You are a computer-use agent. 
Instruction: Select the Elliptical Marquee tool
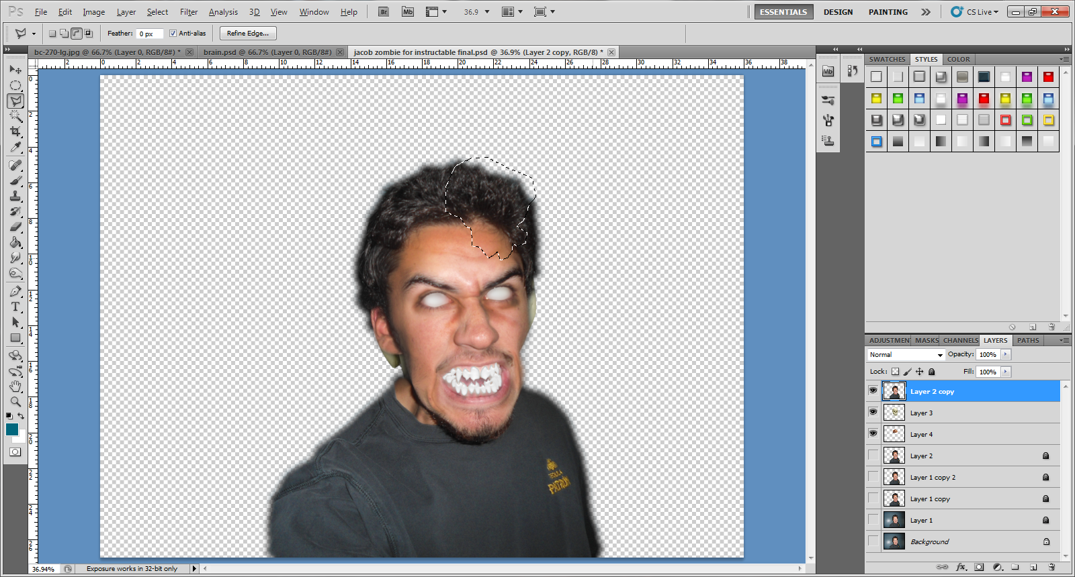click(x=15, y=85)
